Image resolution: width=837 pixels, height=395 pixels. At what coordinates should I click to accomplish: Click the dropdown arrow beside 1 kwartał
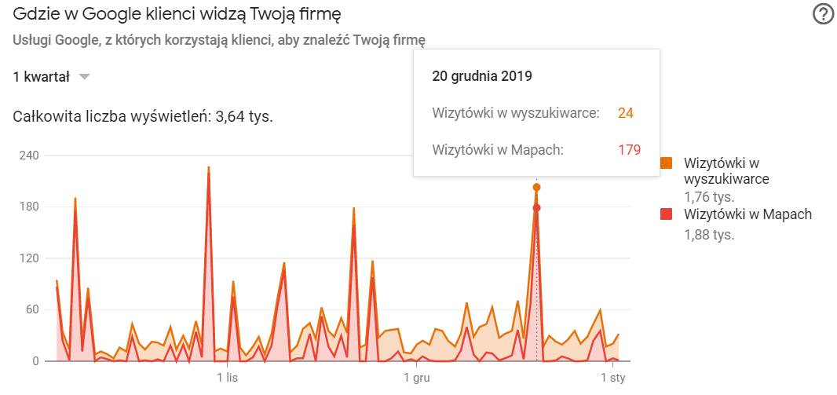click(x=85, y=76)
